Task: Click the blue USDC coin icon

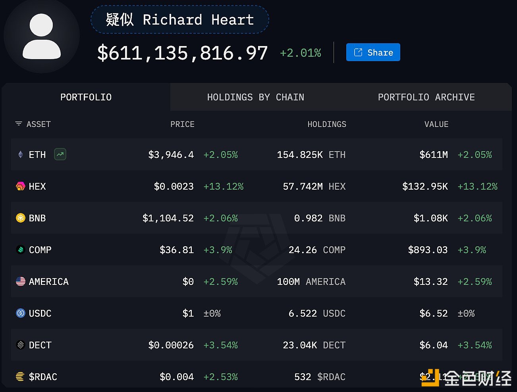Action: 20,313
